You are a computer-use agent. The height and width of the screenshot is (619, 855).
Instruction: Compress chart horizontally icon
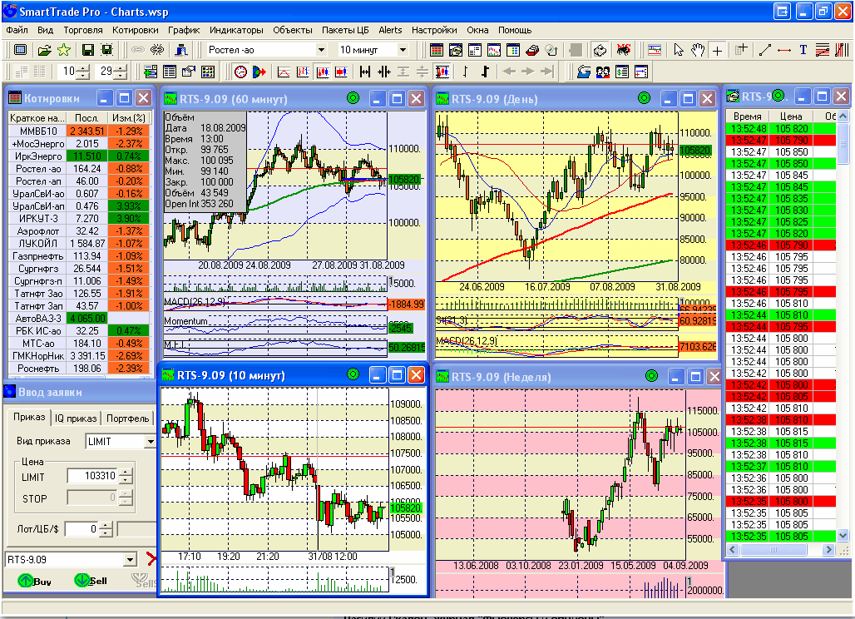click(x=384, y=72)
